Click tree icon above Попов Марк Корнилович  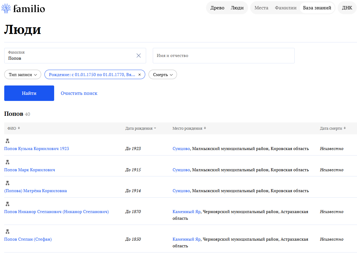click(x=8, y=162)
